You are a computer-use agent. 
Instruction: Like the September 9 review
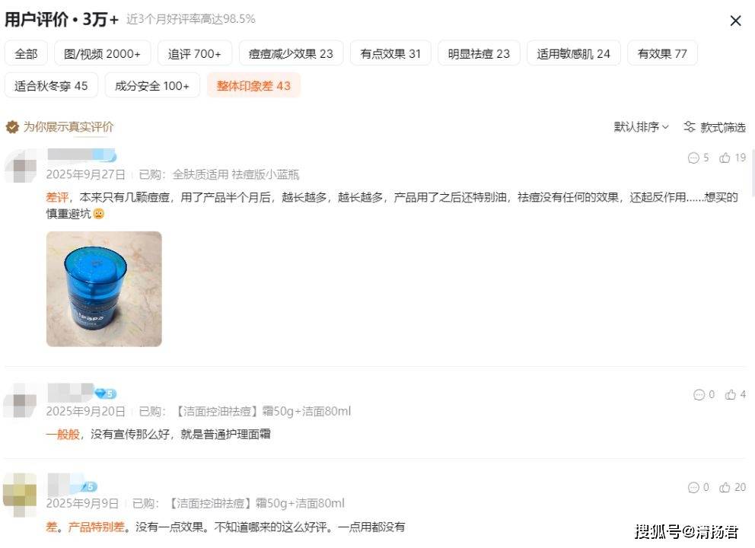(732, 487)
